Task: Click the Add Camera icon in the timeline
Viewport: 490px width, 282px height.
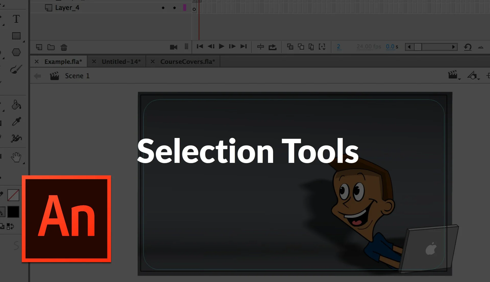Action: (x=174, y=47)
